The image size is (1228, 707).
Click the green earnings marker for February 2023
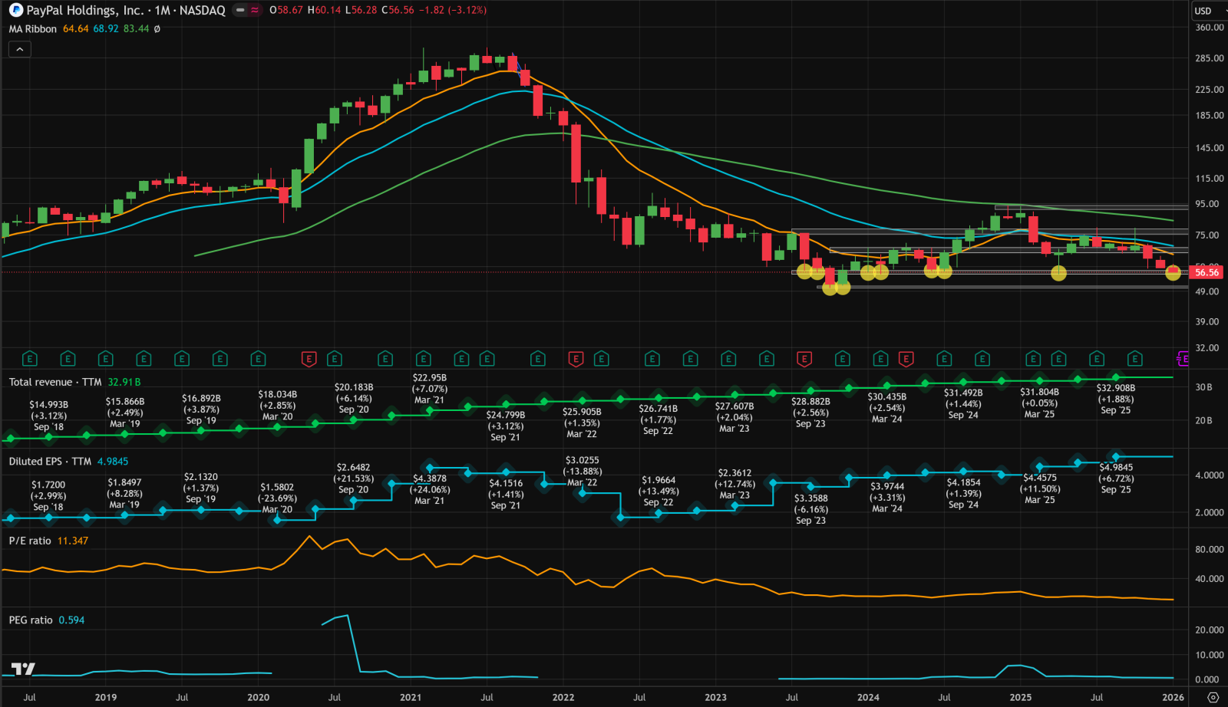pyautogui.click(x=728, y=359)
